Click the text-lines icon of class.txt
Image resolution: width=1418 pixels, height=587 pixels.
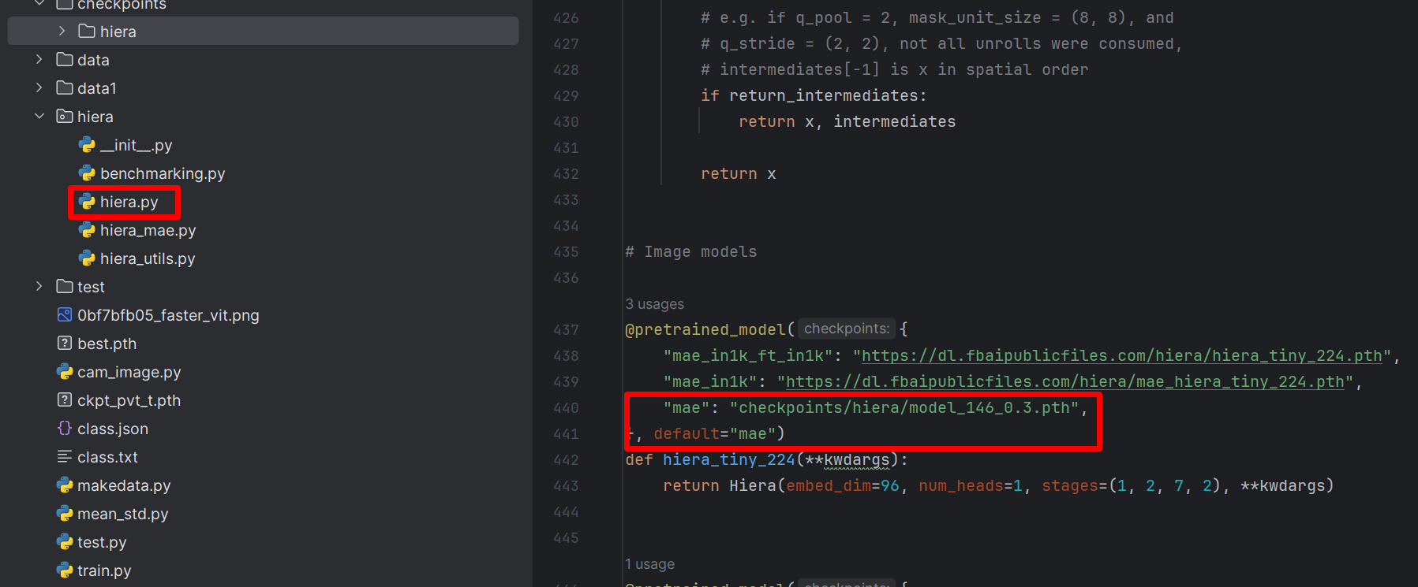(x=65, y=457)
